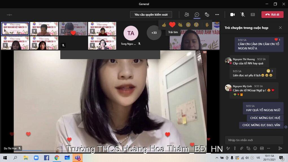Switch the VIE input language indicator
Image resolution: width=288 pixels, height=162 pixels.
point(258,158)
